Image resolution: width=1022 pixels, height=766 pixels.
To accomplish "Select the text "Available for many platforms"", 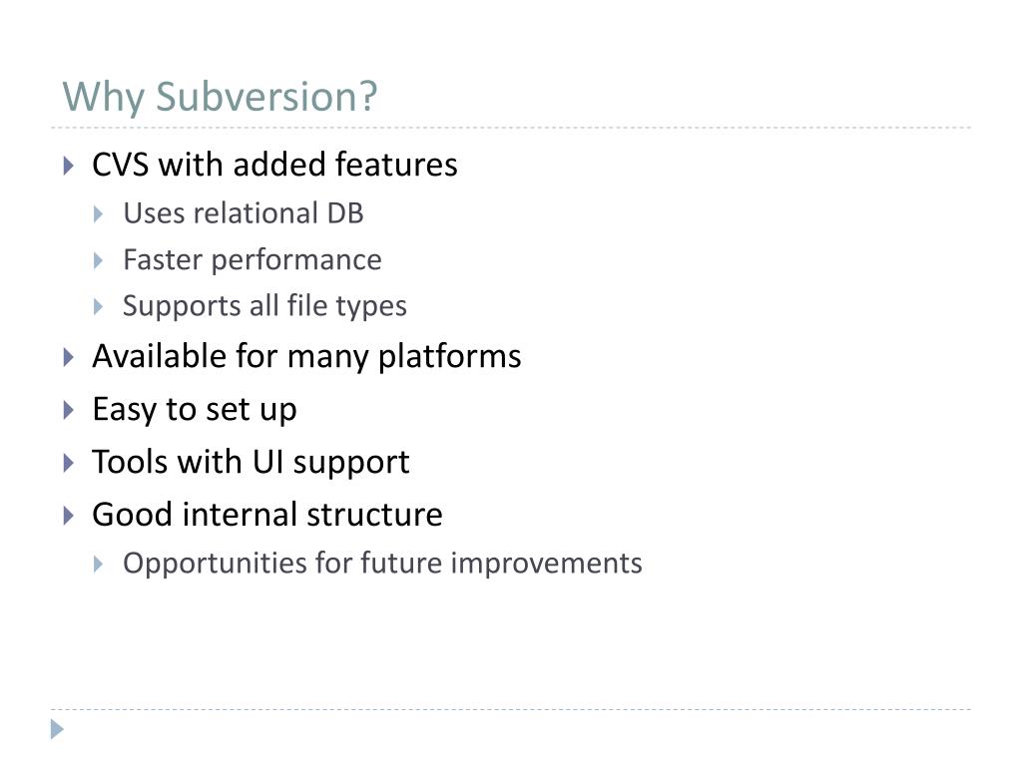I will pos(306,356).
